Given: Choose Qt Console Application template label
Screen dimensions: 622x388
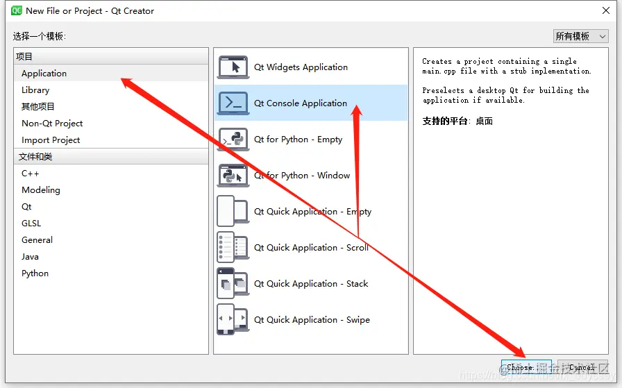Looking at the screenshot, I should tap(301, 103).
